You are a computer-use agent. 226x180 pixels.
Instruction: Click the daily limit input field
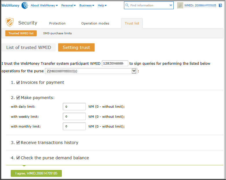(x=74, y=107)
